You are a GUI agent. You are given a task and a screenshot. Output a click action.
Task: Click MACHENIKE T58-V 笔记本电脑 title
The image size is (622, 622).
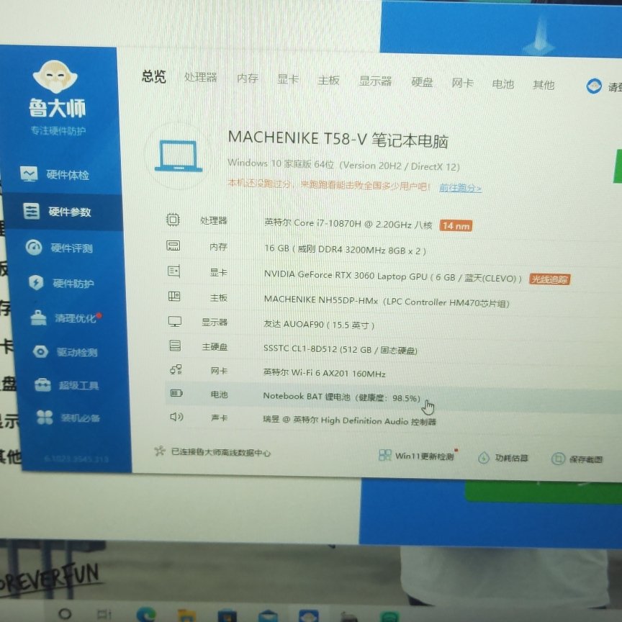(x=338, y=139)
